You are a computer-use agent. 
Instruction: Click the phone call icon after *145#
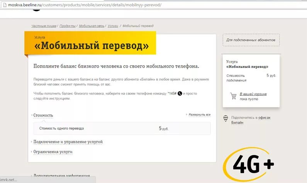[180, 93]
